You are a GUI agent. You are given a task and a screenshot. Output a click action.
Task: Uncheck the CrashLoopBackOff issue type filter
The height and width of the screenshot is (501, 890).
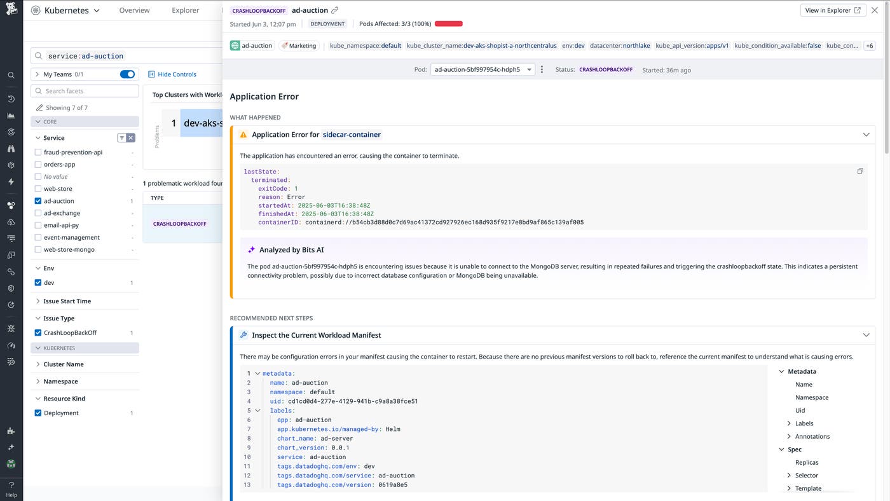pyautogui.click(x=38, y=332)
